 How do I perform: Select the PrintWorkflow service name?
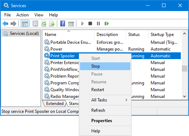[x=65, y=69]
